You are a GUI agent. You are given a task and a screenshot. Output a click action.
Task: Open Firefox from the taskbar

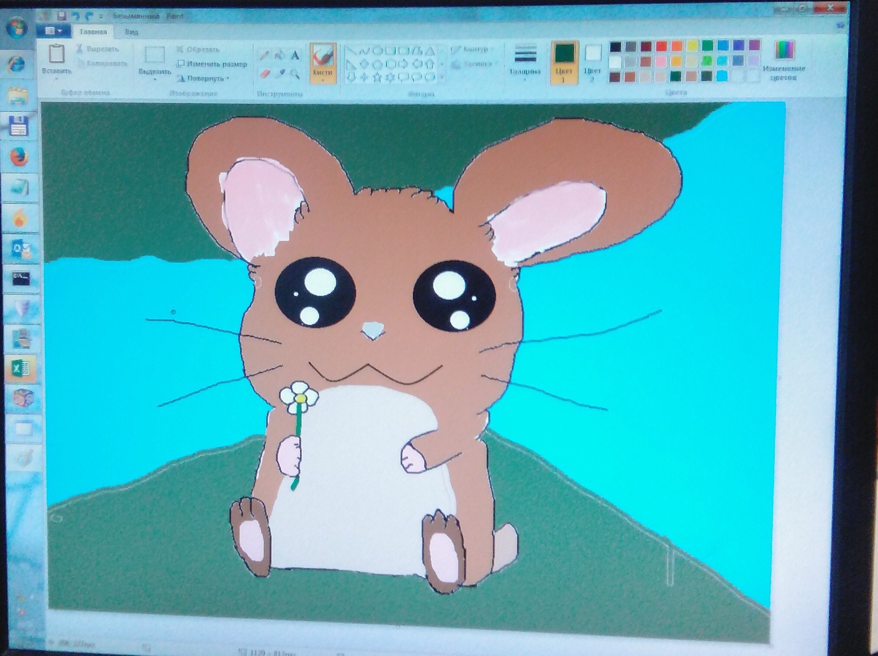click(x=19, y=158)
